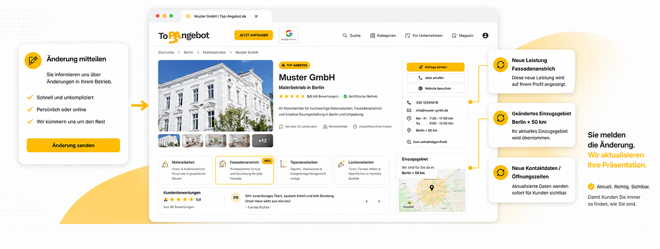
Task: Click the check icon beside Aktuell. Richtig. Sichtbar.
Action: 591,186
